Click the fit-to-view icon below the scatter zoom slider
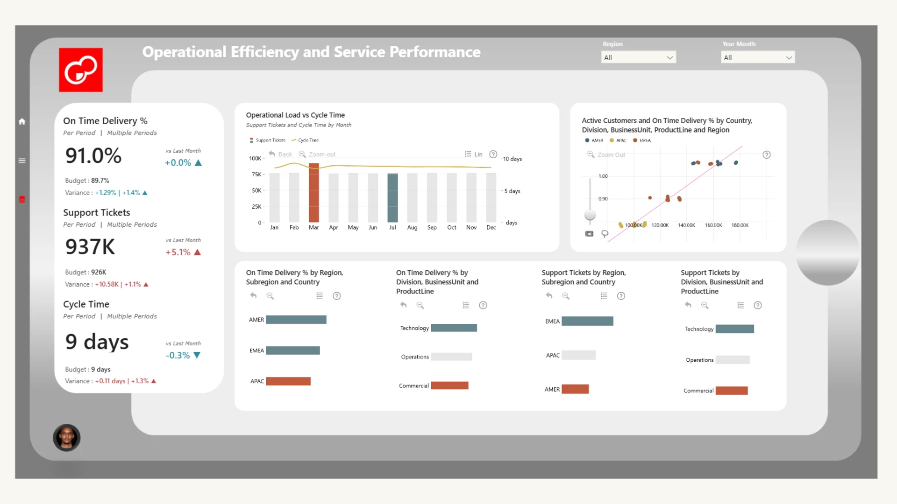Image resolution: width=897 pixels, height=504 pixels. pos(589,234)
